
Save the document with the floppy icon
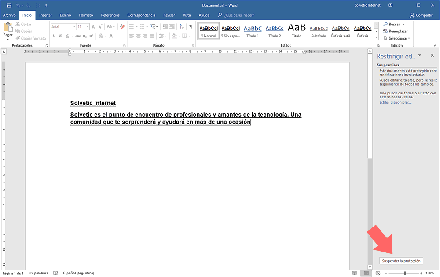tap(9, 5)
